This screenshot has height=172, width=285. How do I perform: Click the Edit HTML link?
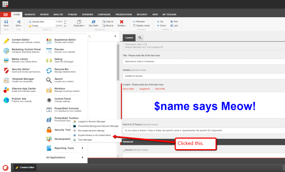point(160,89)
